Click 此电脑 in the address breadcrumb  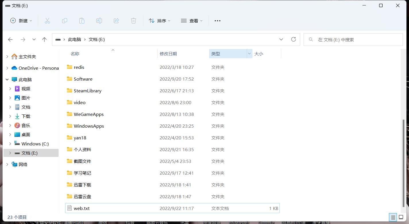74,40
